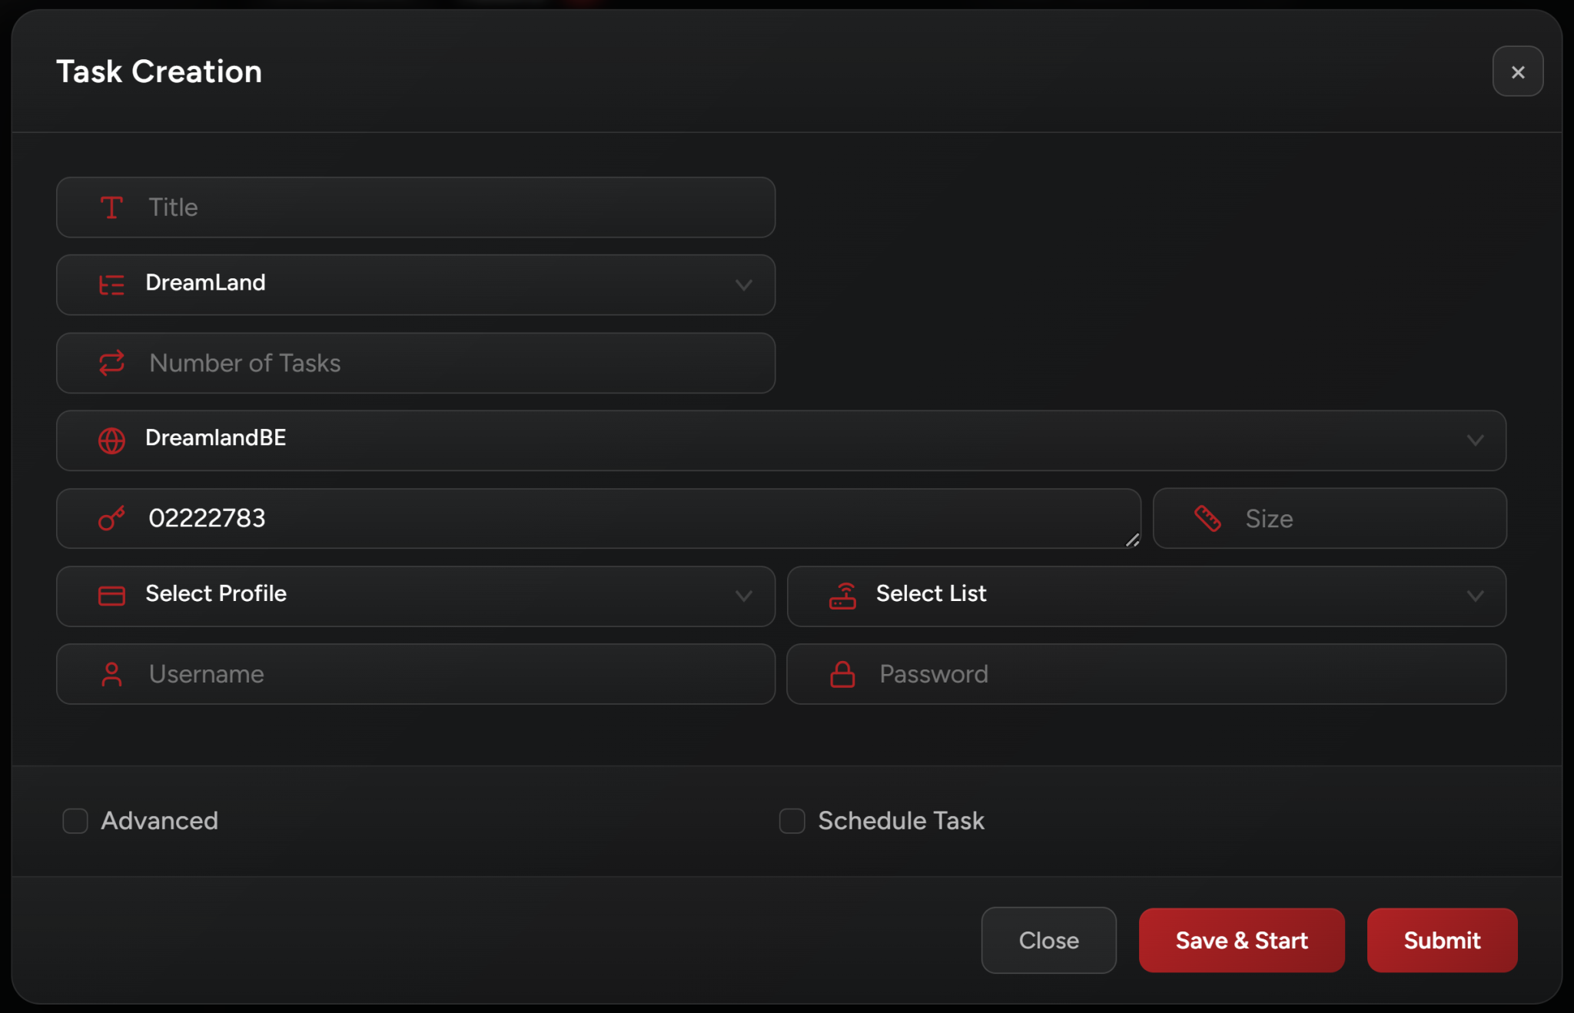Screen dimensions: 1574x1013
Task: Click the grey Close button
Action: point(1048,940)
